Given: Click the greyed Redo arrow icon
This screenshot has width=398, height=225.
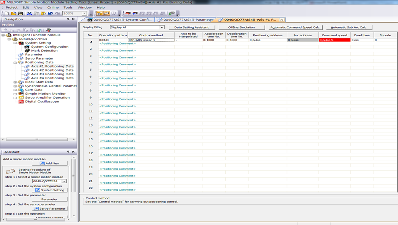Looking at the screenshot, I should click(58, 13).
